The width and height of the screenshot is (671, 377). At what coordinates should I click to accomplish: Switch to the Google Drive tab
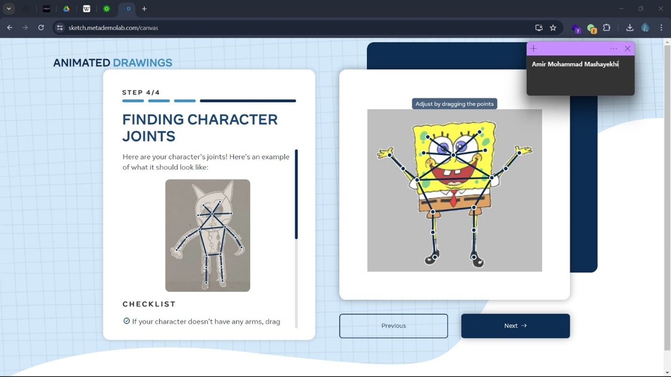[67, 8]
